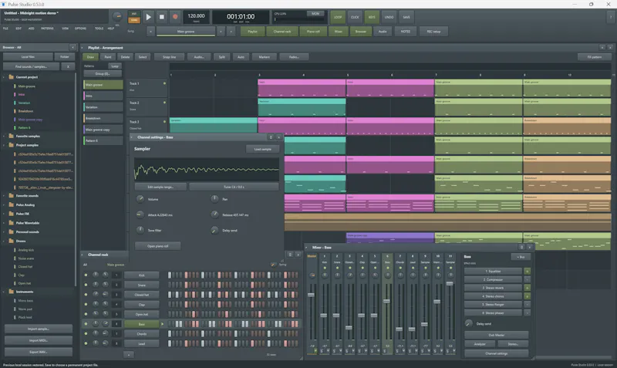This screenshot has height=368, width=617.
Task: Mute the Lead channel green LED
Action: [x=86, y=343]
